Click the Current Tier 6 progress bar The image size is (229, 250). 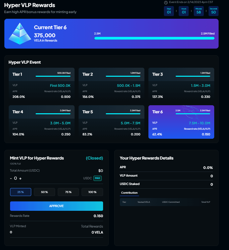[154, 38]
